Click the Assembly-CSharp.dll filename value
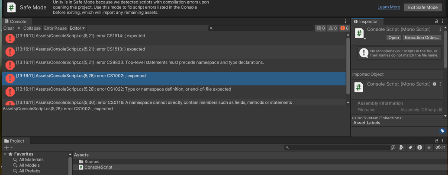Screen dimensions: 448x175 pos(421,109)
